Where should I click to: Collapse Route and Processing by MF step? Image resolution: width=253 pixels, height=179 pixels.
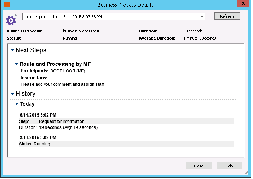click(x=17, y=64)
